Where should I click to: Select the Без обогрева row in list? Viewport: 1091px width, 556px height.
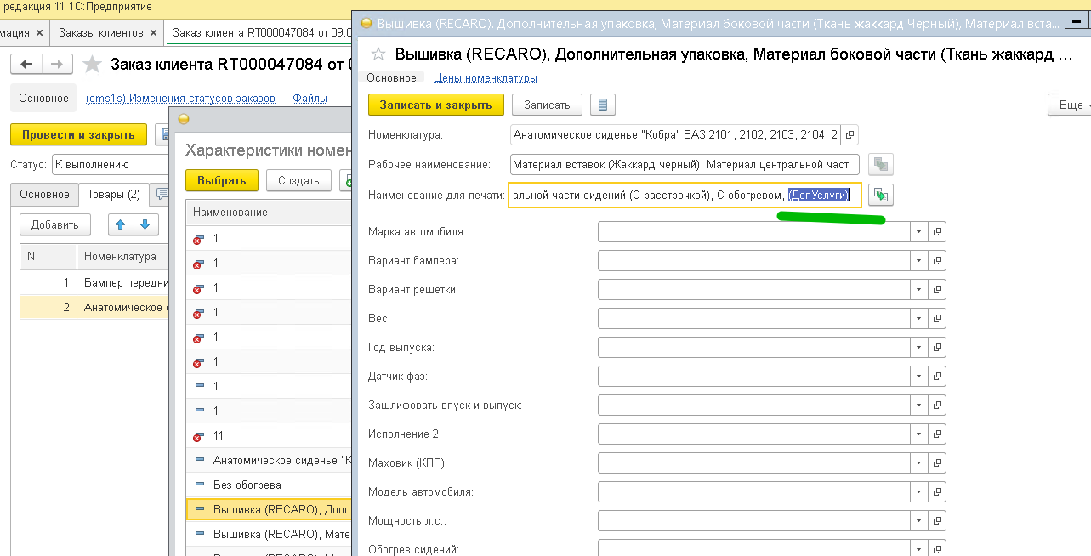[x=247, y=485]
